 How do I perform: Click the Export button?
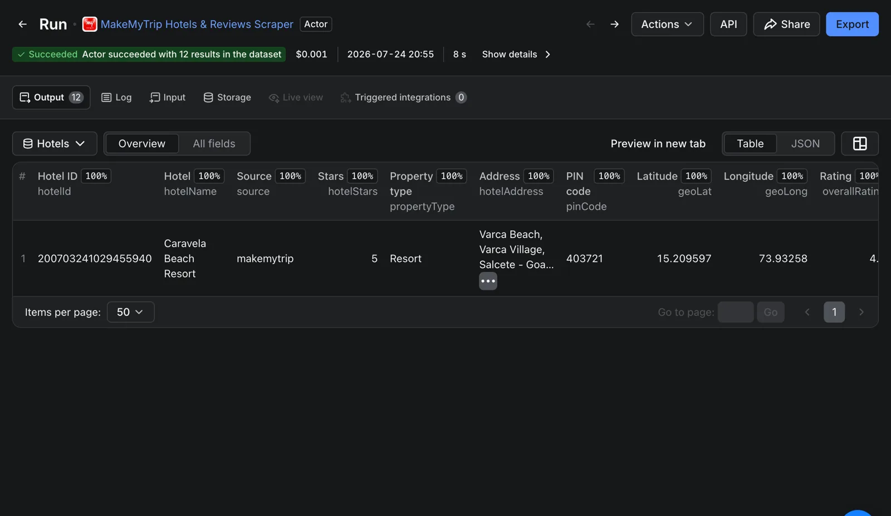852,24
